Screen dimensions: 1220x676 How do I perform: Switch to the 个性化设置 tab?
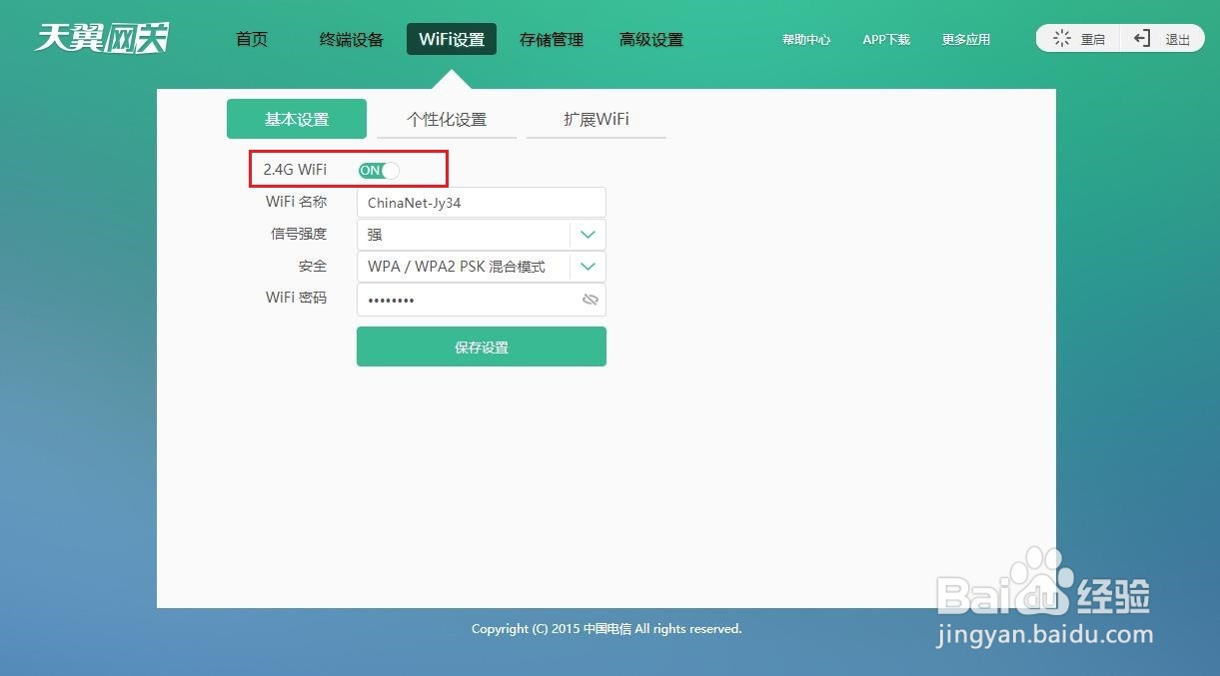pyautogui.click(x=447, y=118)
